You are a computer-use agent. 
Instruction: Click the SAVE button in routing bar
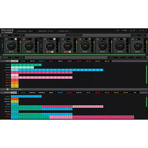[135, 58]
